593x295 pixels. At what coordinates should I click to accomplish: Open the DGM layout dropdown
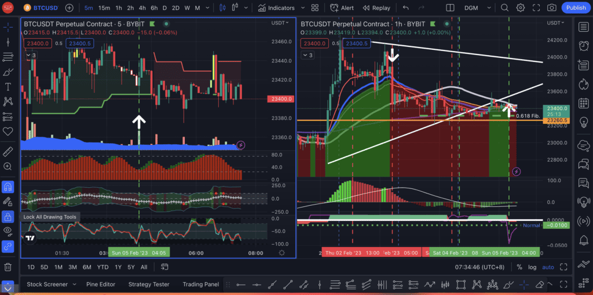pyautogui.click(x=489, y=8)
